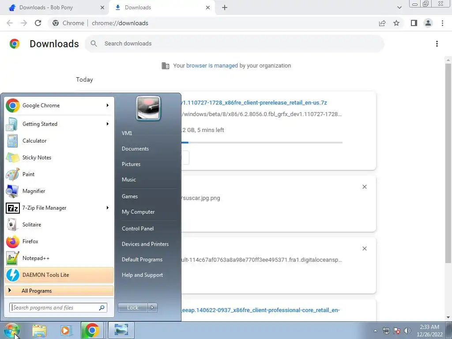452x339 pixels.
Task: Open Google Chrome from Start menu
Action: click(59, 105)
